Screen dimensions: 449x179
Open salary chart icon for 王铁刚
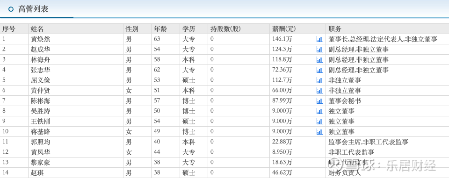[319, 122]
